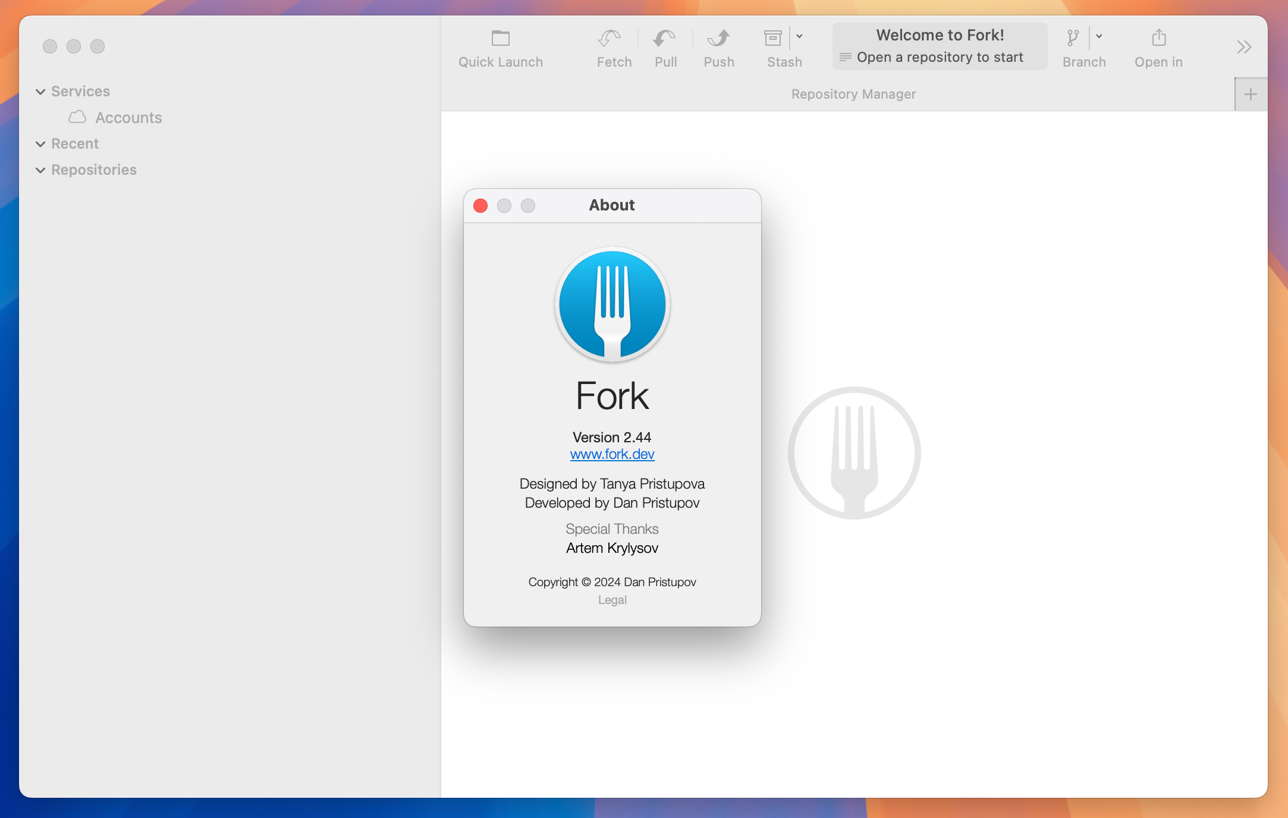Image resolution: width=1288 pixels, height=818 pixels.
Task: Click the Legal link
Action: (611, 599)
